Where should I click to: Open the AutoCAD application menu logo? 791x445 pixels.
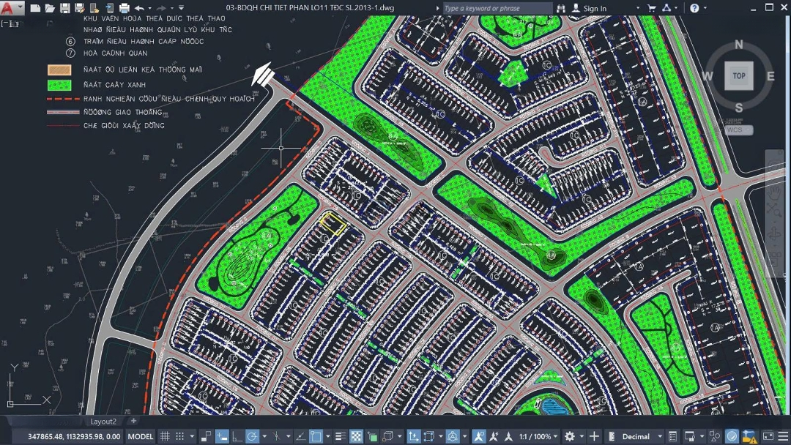(x=11, y=7)
